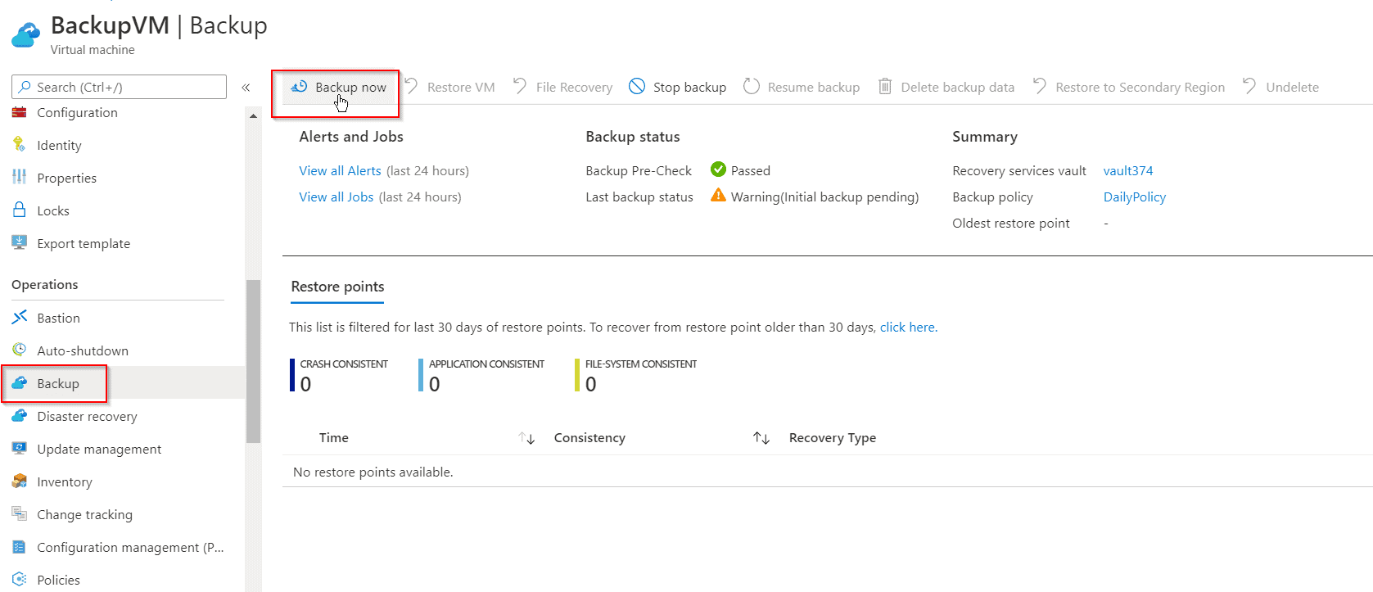1373x592 pixels.
Task: Click the Configuration toolbox icon in sidebar
Action: click(x=20, y=112)
